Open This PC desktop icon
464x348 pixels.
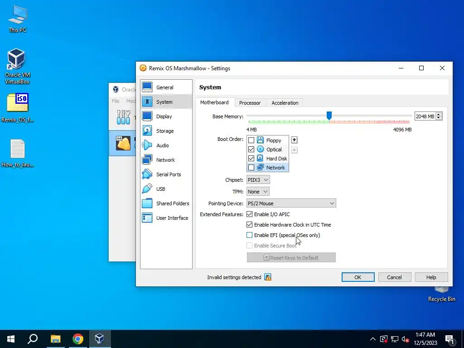18,19
